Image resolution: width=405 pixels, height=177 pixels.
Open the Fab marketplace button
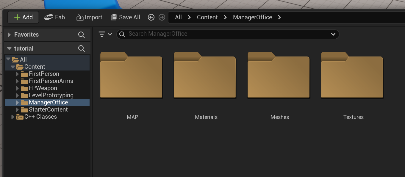click(x=54, y=17)
